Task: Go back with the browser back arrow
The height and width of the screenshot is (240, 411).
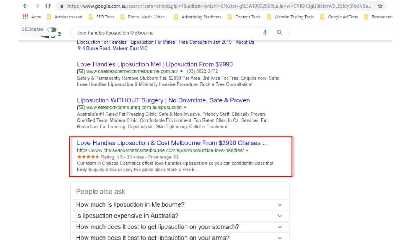Action: [25, 6]
